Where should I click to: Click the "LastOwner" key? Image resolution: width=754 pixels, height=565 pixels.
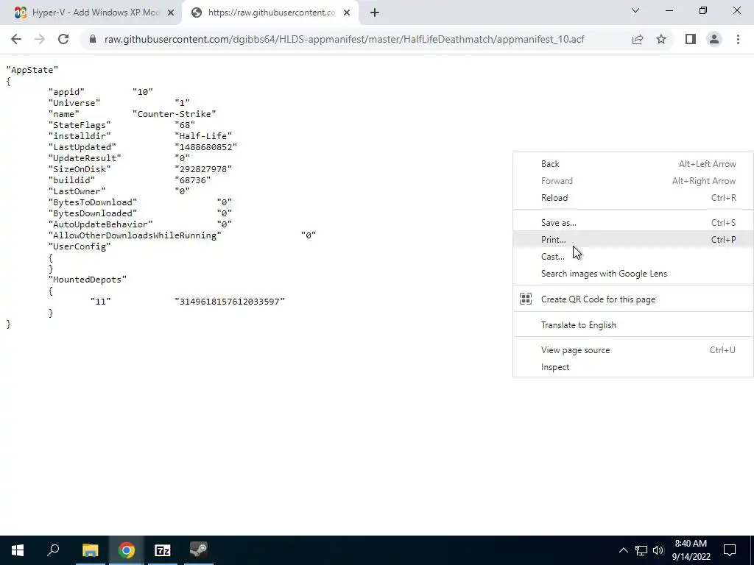(77, 191)
